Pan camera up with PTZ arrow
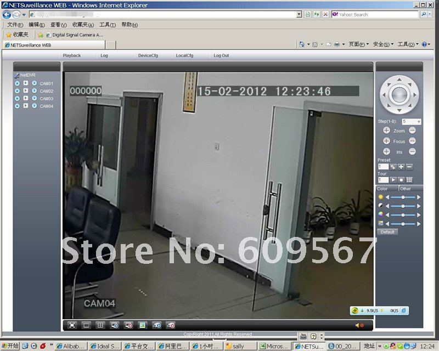 [399, 80]
